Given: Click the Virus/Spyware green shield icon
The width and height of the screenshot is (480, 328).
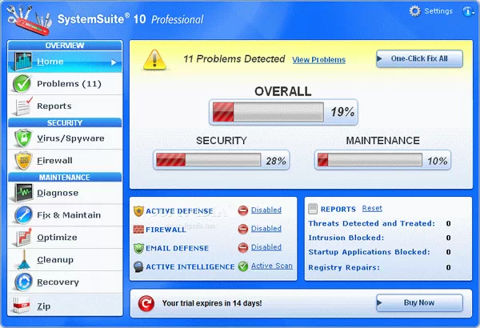Looking at the screenshot, I should click(x=23, y=138).
